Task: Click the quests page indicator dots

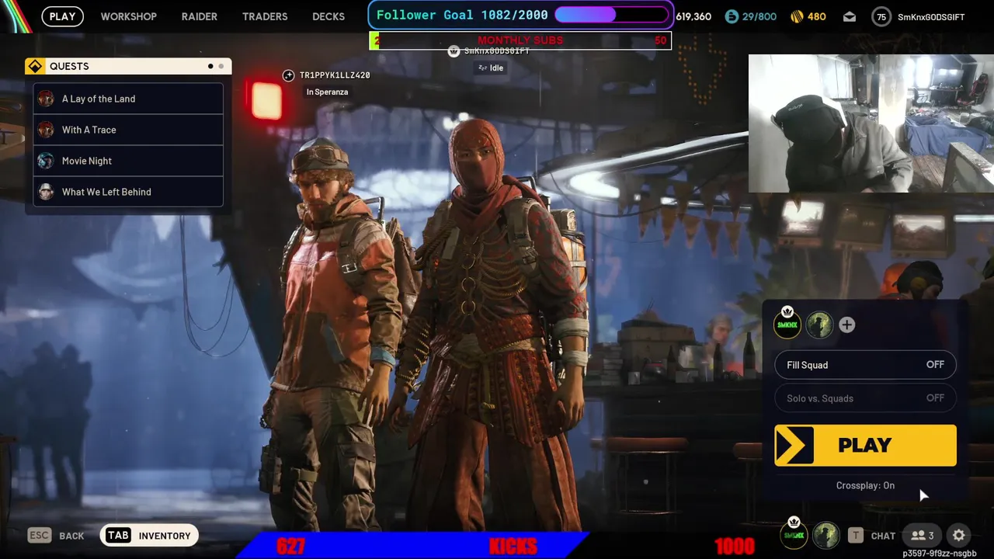Action: tap(216, 67)
